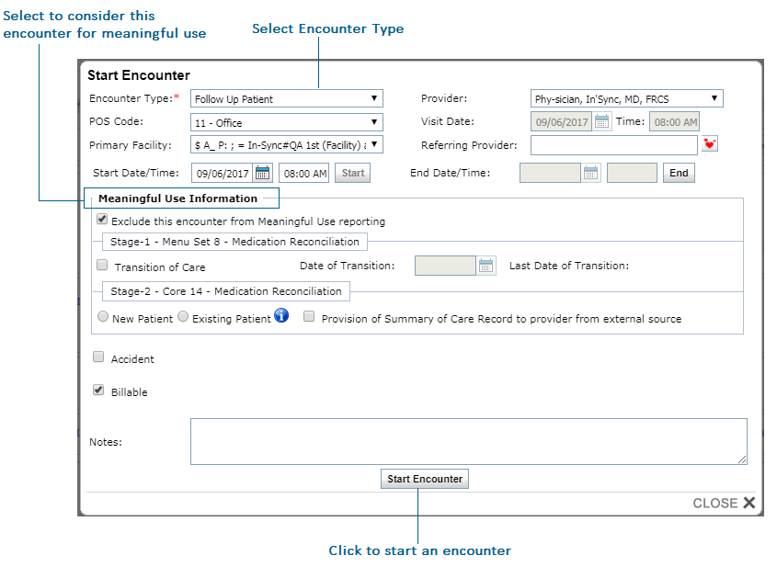Image resolution: width=777 pixels, height=567 pixels.
Task: Click the End button next to End Date/Time
Action: (x=678, y=173)
